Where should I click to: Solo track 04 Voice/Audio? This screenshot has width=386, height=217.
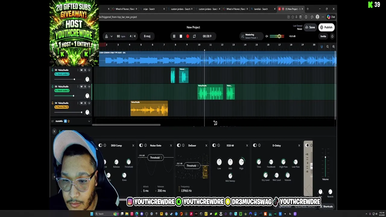[85, 103]
